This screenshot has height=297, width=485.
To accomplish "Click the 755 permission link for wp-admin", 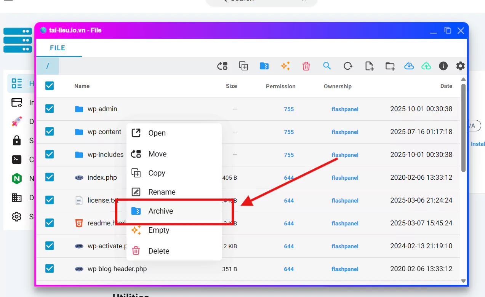I will [x=289, y=109].
